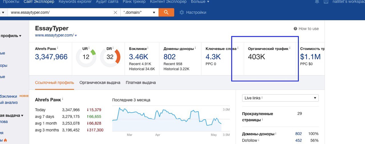Click the avg 3 months change 317,300
Screen dimensions: 365x144
(x=95, y=130)
